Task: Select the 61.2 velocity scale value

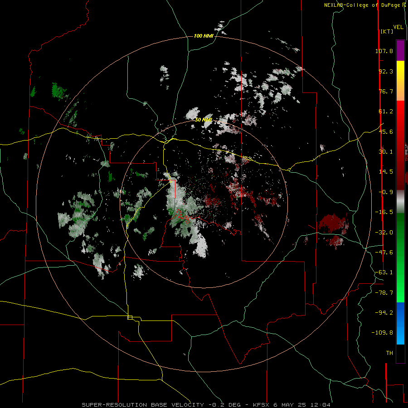Action: [386, 112]
